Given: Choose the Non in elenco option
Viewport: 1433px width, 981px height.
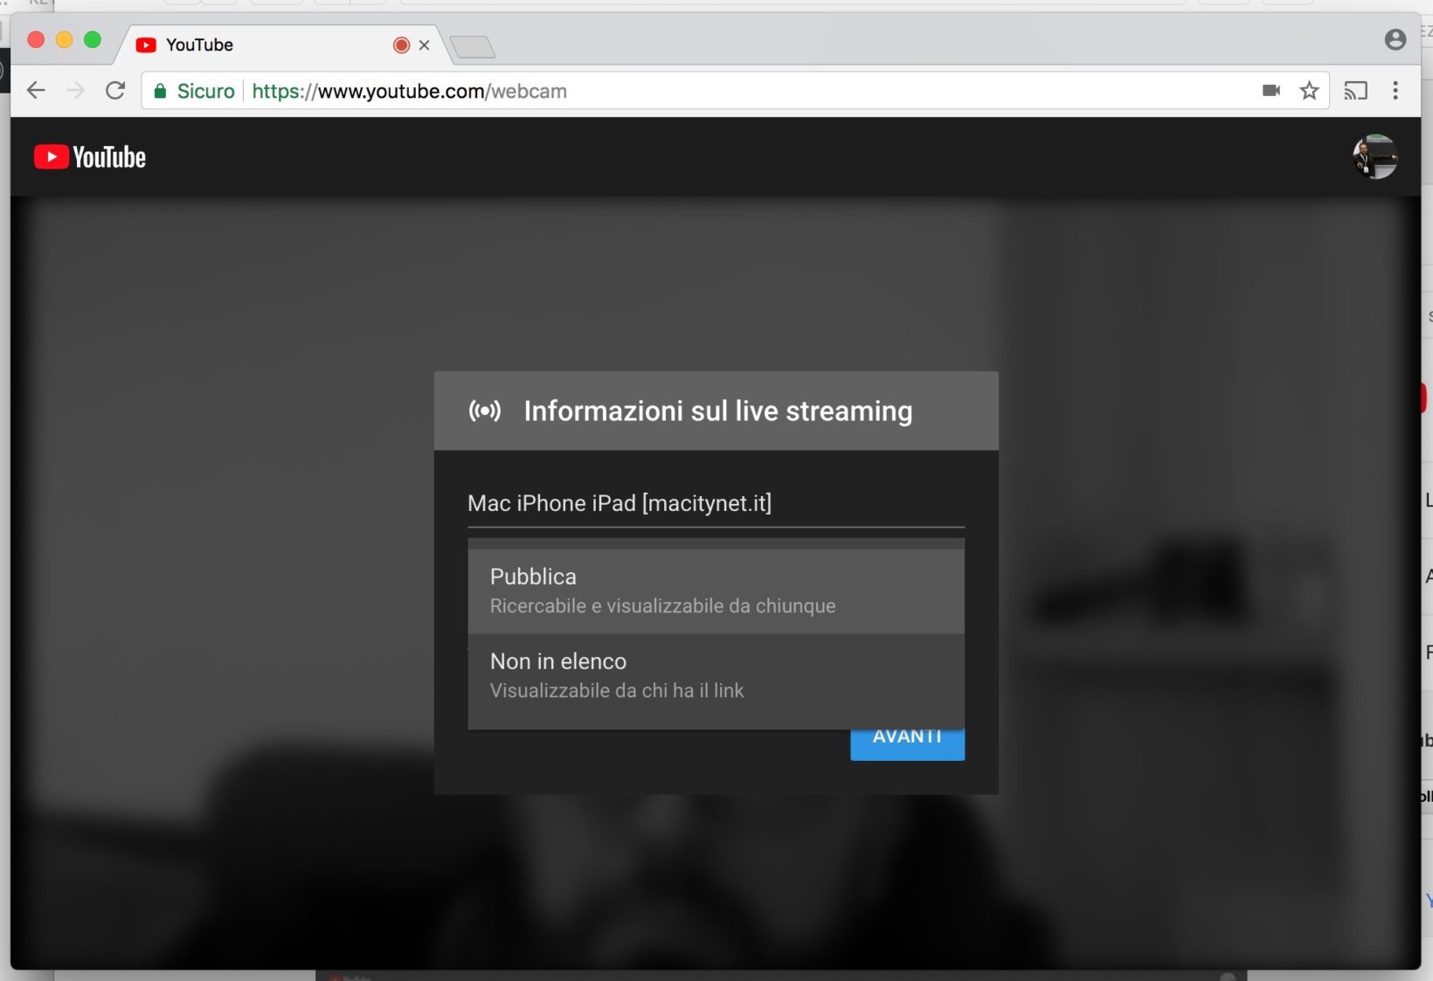Looking at the screenshot, I should tap(716, 676).
